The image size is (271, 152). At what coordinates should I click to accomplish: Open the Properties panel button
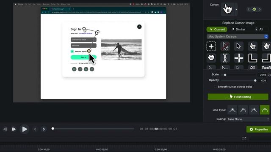pyautogui.click(x=259, y=129)
